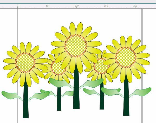Select the left leaf of the leftmost sunflower

tap(12, 95)
